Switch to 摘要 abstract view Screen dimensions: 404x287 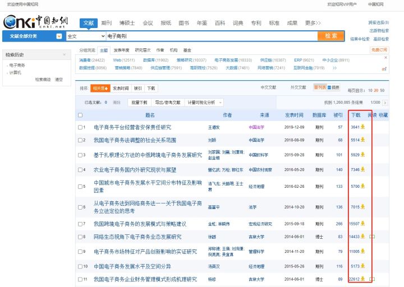(x=333, y=87)
